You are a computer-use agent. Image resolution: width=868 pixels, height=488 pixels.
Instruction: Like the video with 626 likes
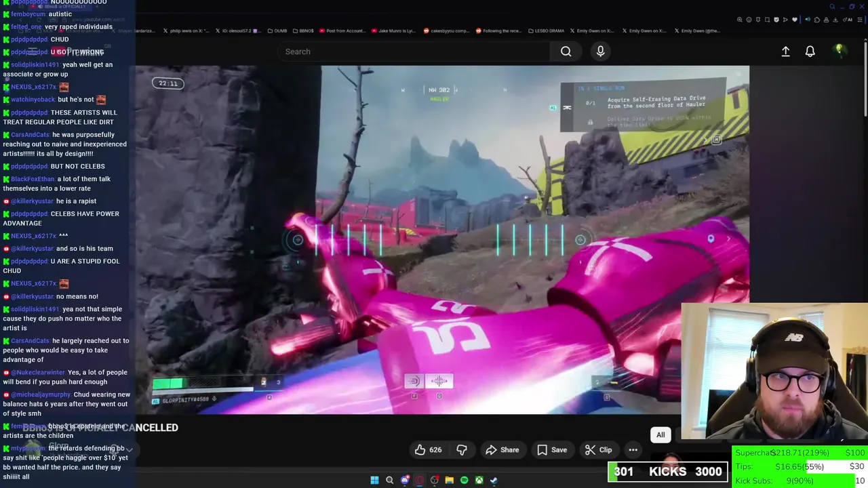429,449
